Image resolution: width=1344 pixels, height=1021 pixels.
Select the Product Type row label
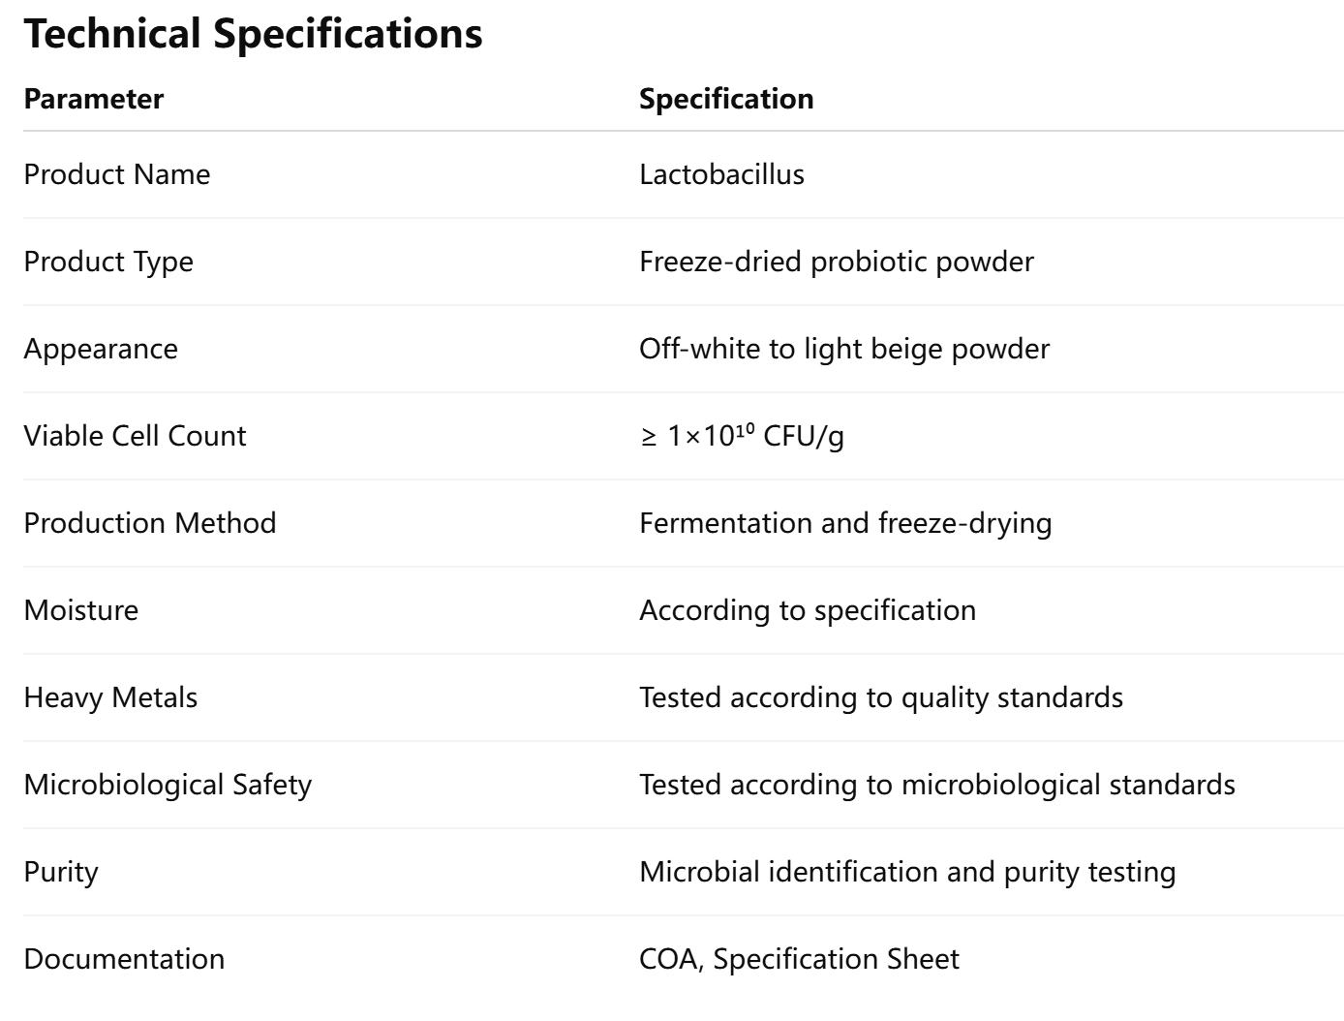click(108, 262)
